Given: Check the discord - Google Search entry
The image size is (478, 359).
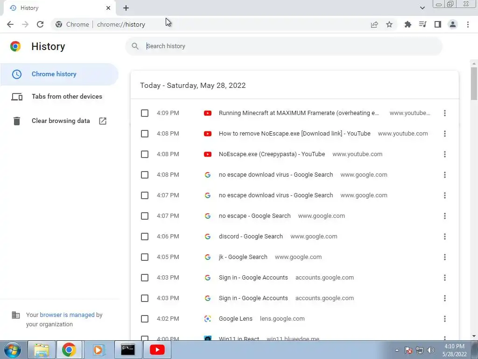Looking at the screenshot, I should coord(145,237).
